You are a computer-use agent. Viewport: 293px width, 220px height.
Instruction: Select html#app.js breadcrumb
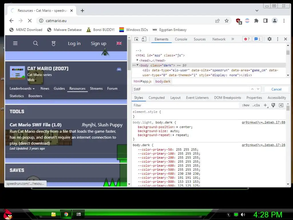(142, 81)
